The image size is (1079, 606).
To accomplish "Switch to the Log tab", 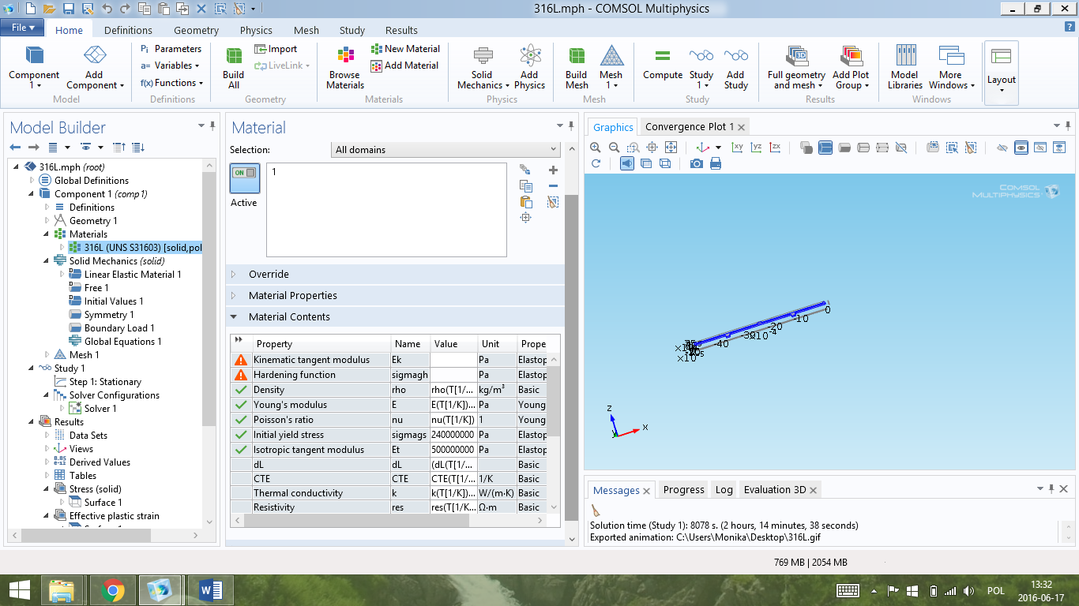I will point(724,490).
